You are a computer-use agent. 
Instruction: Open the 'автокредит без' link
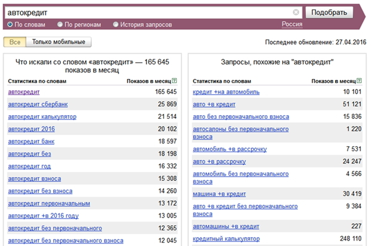point(29,153)
